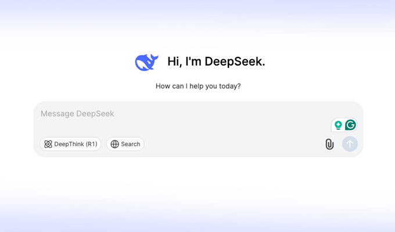Click the "How can I help you today?" text

coord(198,86)
